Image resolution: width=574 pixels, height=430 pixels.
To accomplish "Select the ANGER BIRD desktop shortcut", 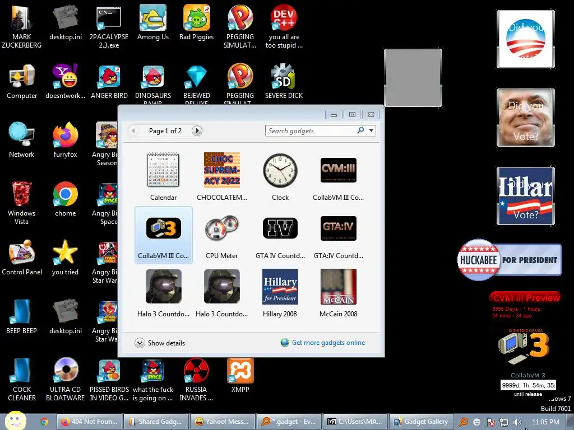I will point(109,82).
